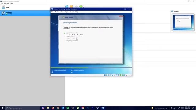Open Input menu in VM window
The height and width of the screenshot is (110, 196).
click(x=67, y=12)
